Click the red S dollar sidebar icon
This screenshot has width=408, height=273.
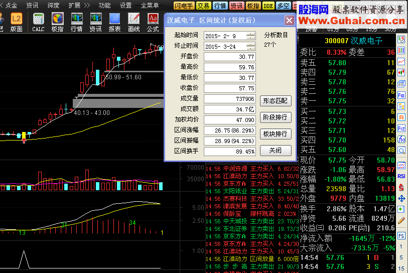[401, 187]
